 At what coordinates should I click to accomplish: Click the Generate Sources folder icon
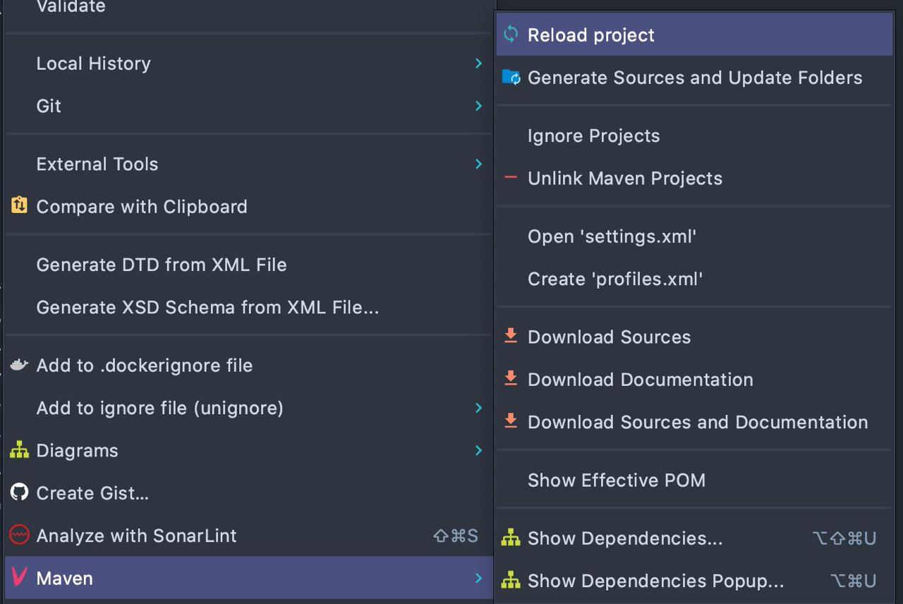coord(511,77)
